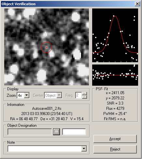Viewport: 142px width, 159px height.
Task: Click the peak of the red PSF curve
Action: coord(115,16)
